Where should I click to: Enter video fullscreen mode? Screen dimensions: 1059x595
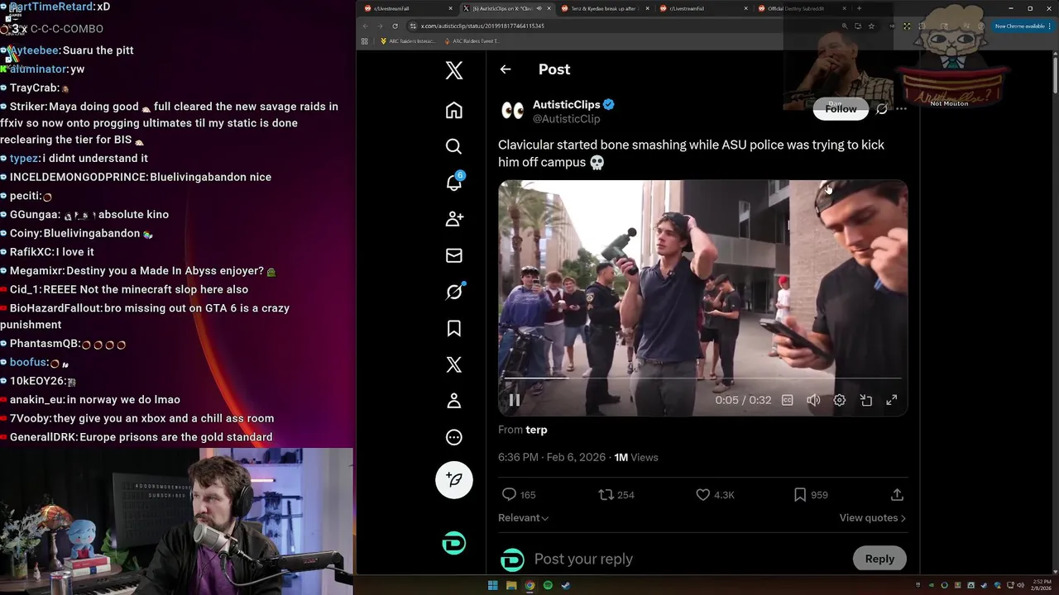(x=892, y=400)
